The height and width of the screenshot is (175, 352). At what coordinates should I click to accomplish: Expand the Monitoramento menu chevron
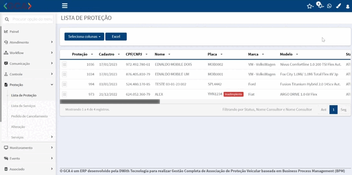(x=52, y=147)
